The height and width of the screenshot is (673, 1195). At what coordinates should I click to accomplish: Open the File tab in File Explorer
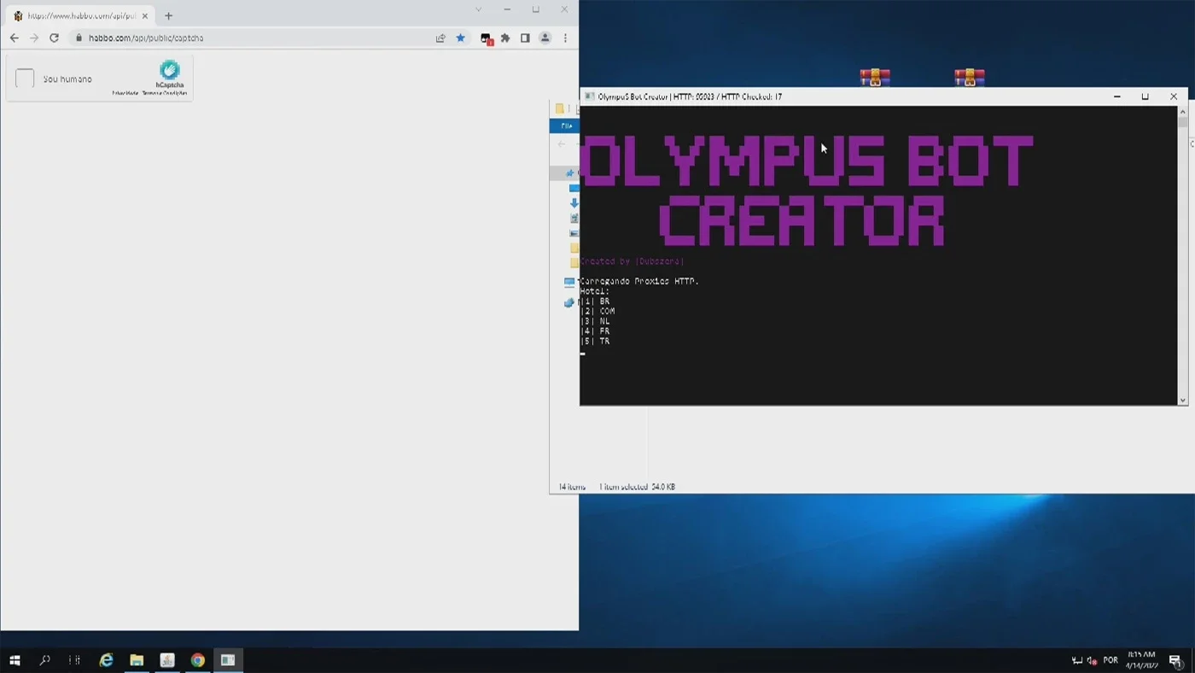566,126
